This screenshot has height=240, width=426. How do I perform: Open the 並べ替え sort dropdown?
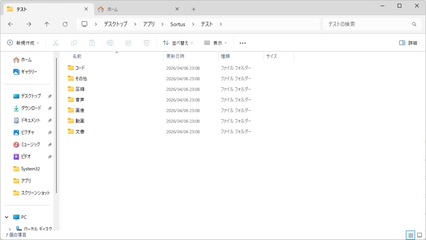pyautogui.click(x=178, y=43)
